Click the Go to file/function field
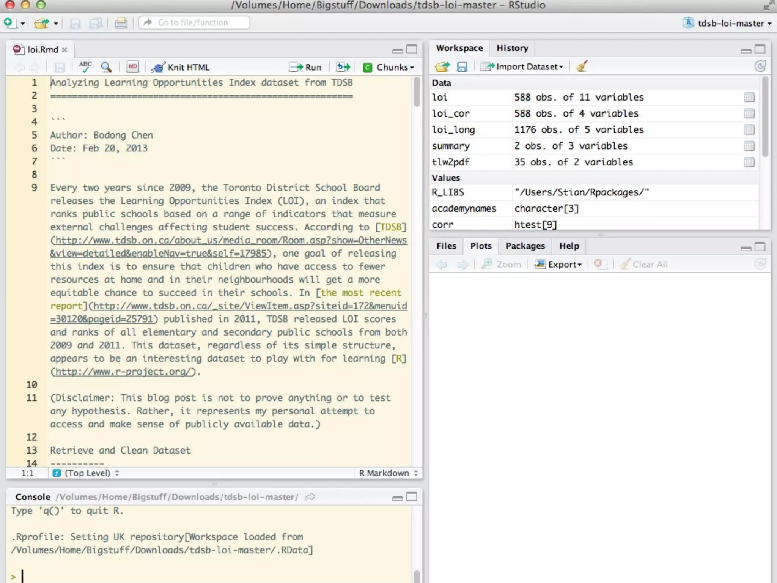 pyautogui.click(x=194, y=23)
